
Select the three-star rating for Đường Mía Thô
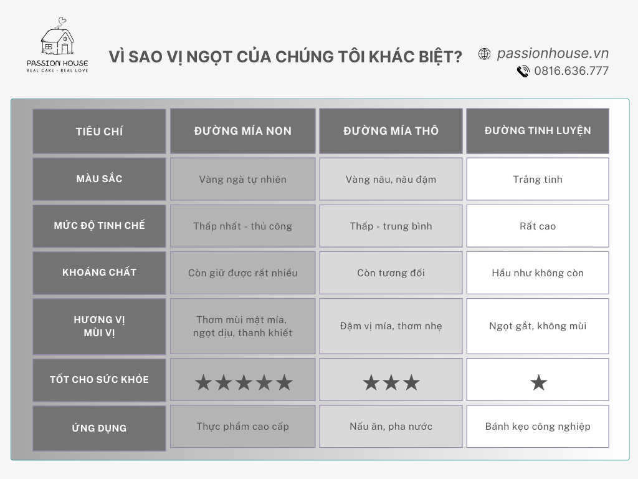(391, 382)
